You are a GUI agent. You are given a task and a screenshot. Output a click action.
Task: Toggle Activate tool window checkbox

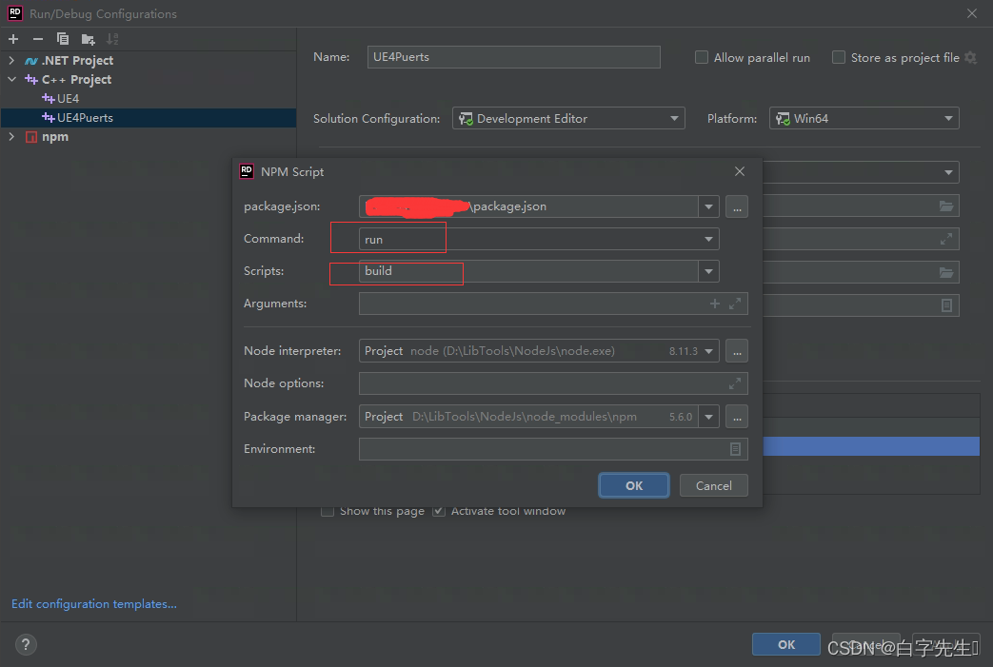(x=439, y=511)
